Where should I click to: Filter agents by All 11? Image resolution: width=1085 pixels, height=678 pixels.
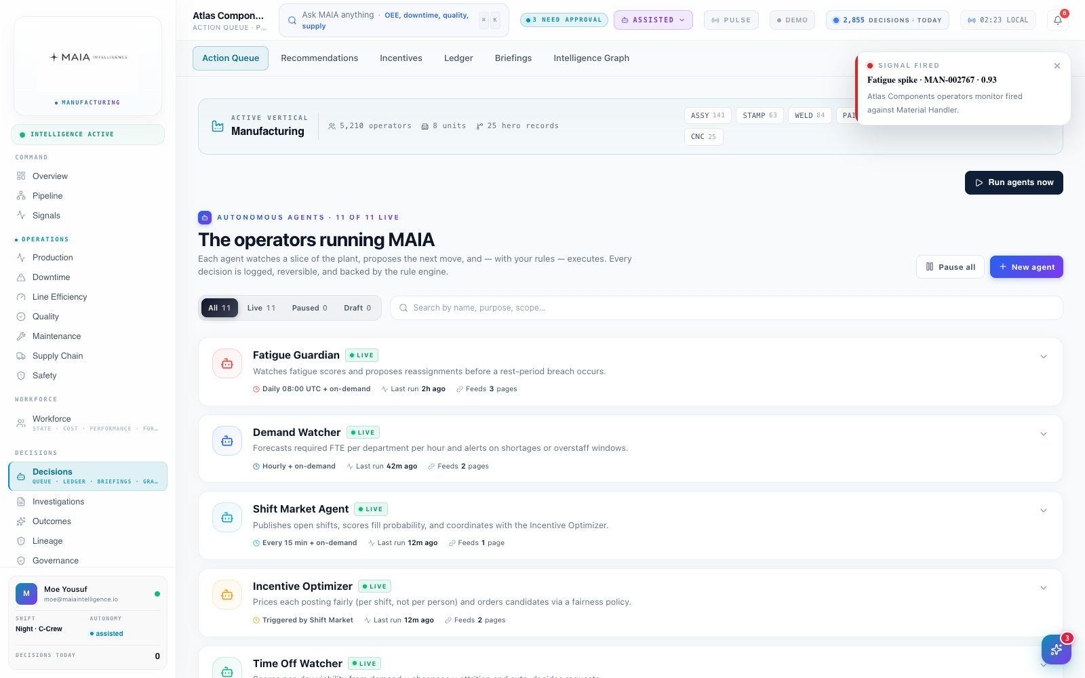click(x=220, y=308)
